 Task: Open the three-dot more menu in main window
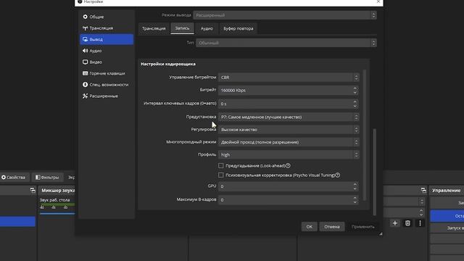[420, 223]
